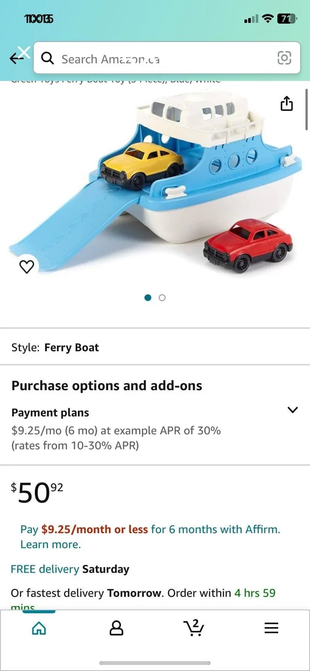The height and width of the screenshot is (671, 310).
Task: Tap the Purchase options and add-ons header
Action: (107, 385)
